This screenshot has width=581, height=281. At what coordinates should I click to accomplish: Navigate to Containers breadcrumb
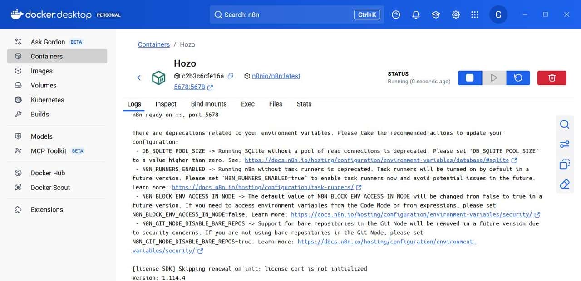click(x=154, y=44)
